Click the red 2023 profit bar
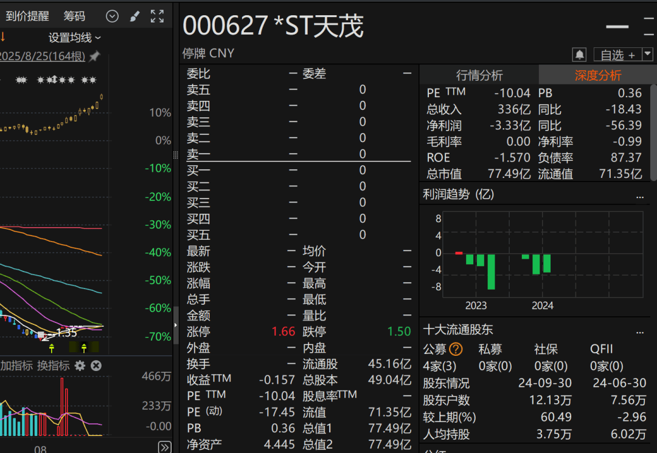Viewport: 657px width, 453px height. 459,253
